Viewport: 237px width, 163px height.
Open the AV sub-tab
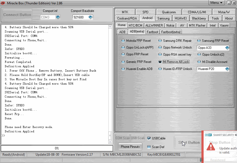tap(182, 25)
